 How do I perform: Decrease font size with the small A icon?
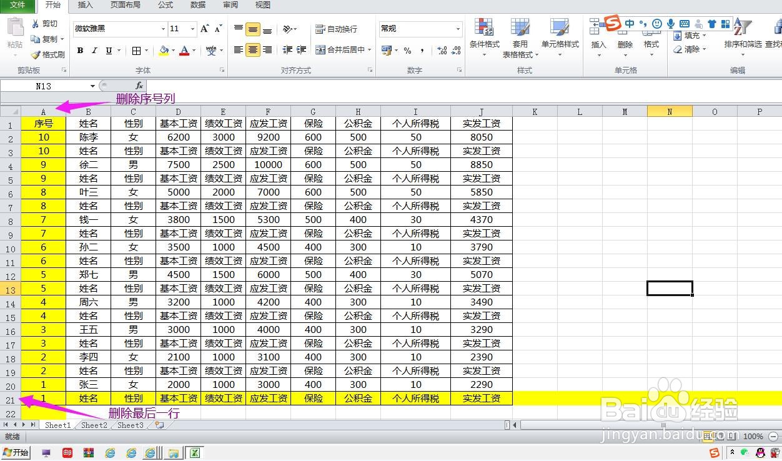point(218,29)
